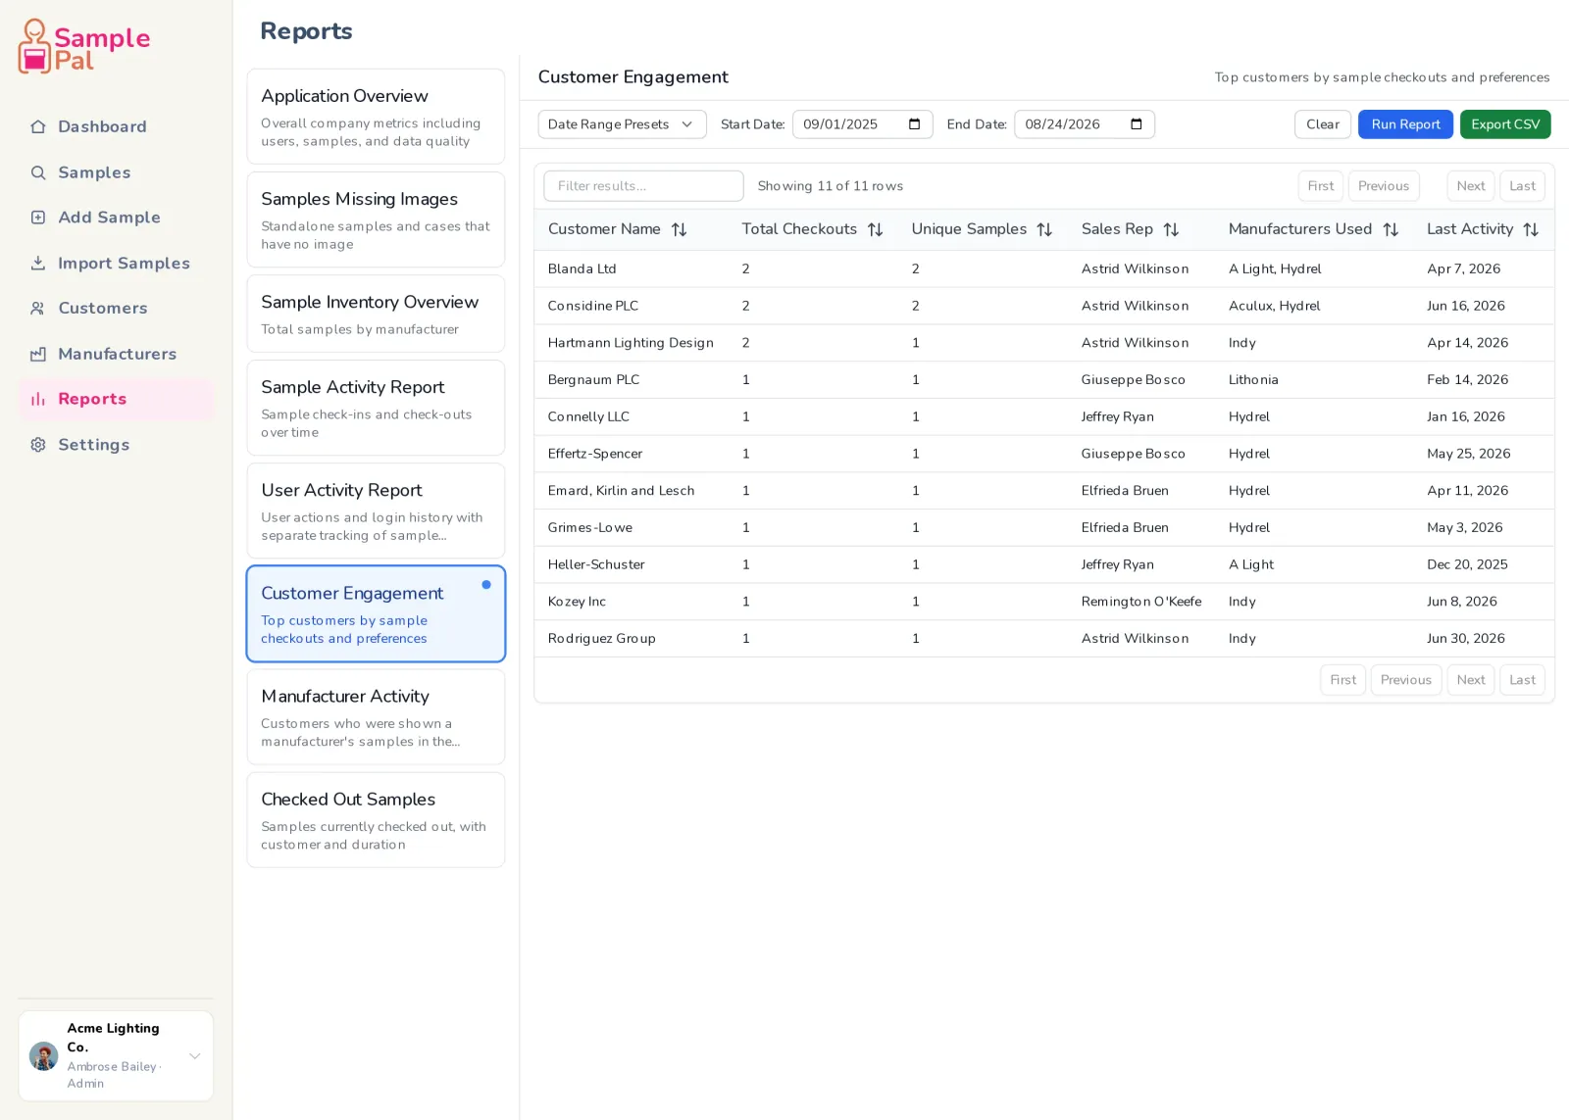Switch to the Sample Inventory Overview report
The image size is (1569, 1120).
point(376,314)
